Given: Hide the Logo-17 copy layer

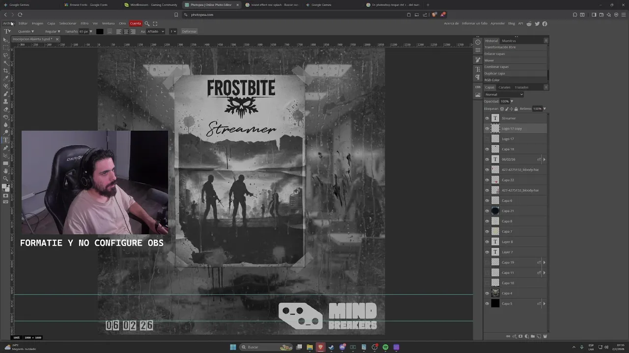Looking at the screenshot, I should [487, 128].
